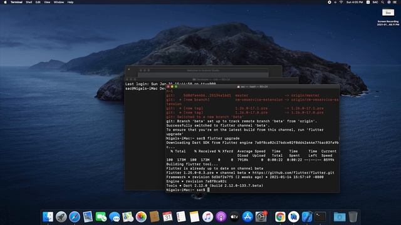Open Reminders list icon in dock
Screen dimensions: 401x225
(181, 217)
